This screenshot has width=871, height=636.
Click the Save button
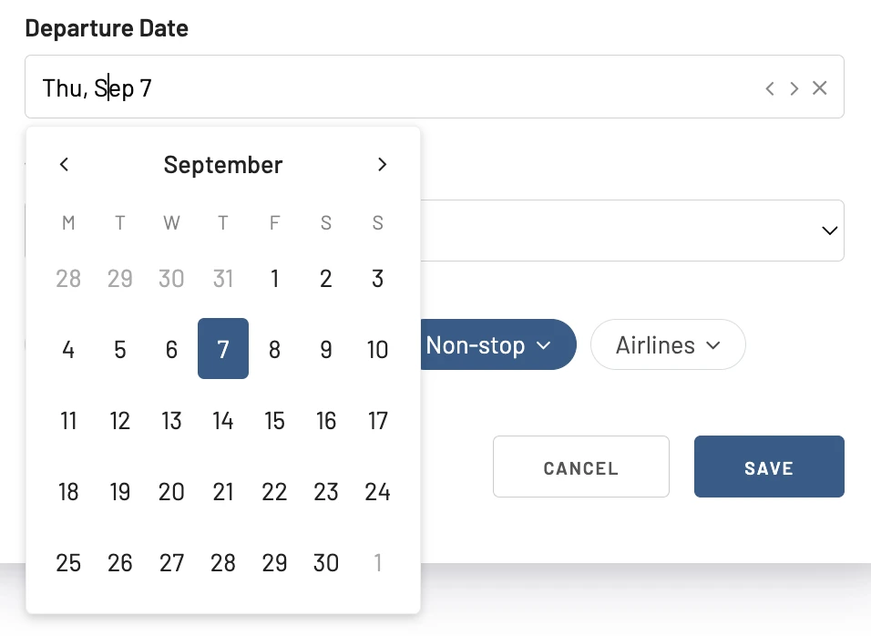click(x=769, y=467)
